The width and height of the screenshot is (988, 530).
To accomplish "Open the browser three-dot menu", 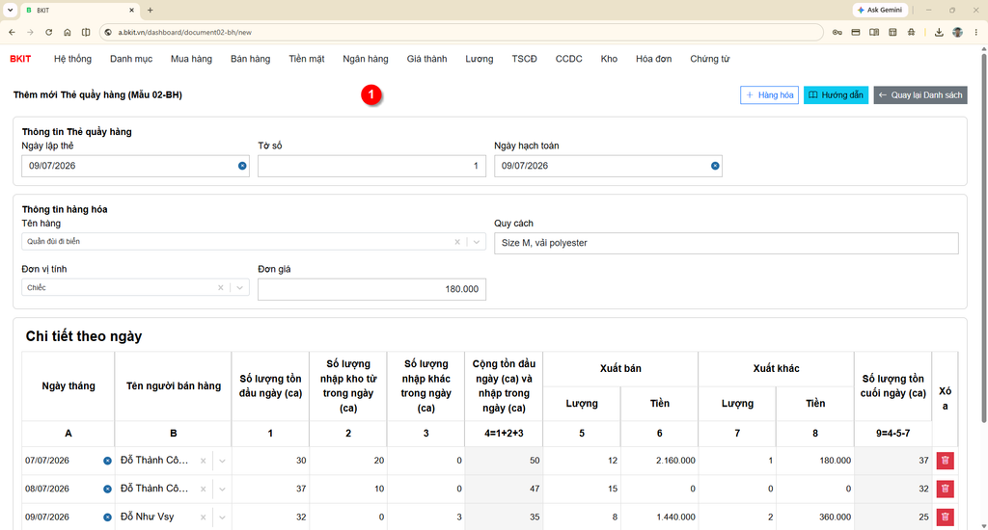I will [x=976, y=32].
